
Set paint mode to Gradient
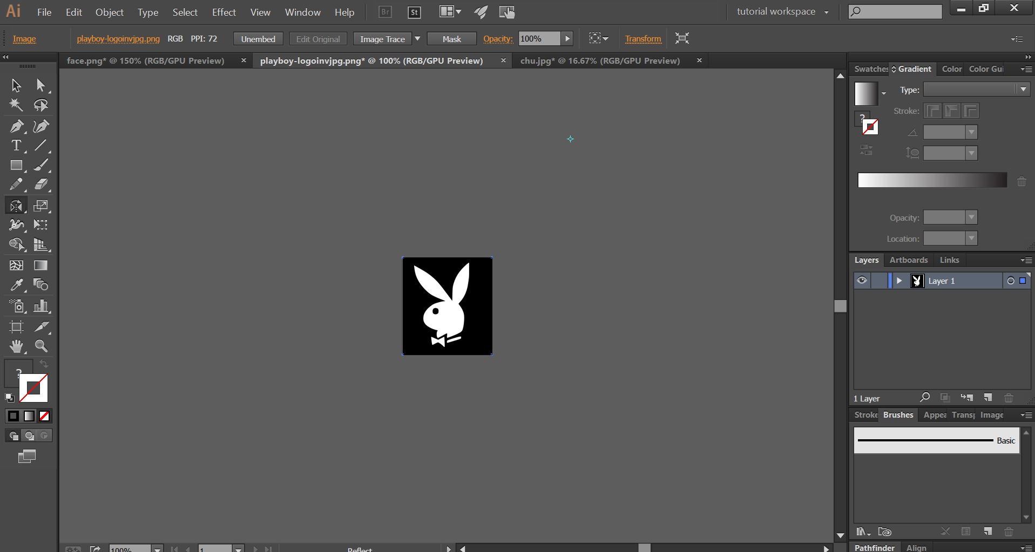(x=29, y=416)
